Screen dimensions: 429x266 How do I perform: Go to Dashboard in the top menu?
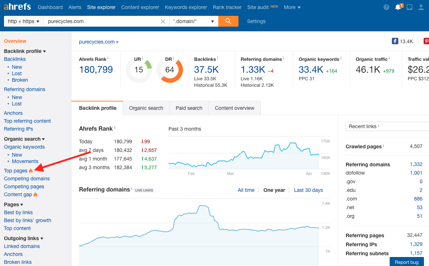point(51,7)
